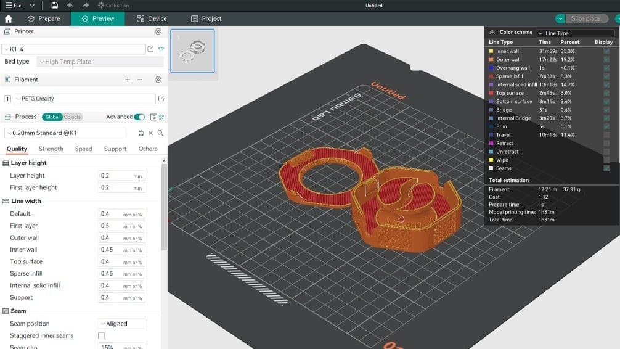Click the Slice plate button
The image size is (620, 349).
click(585, 18)
